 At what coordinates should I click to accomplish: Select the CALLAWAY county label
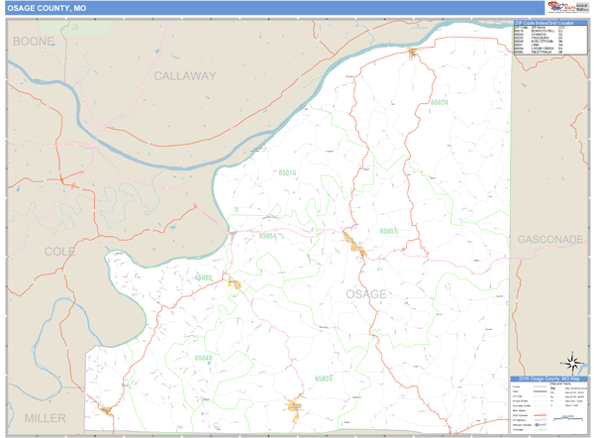(x=184, y=75)
